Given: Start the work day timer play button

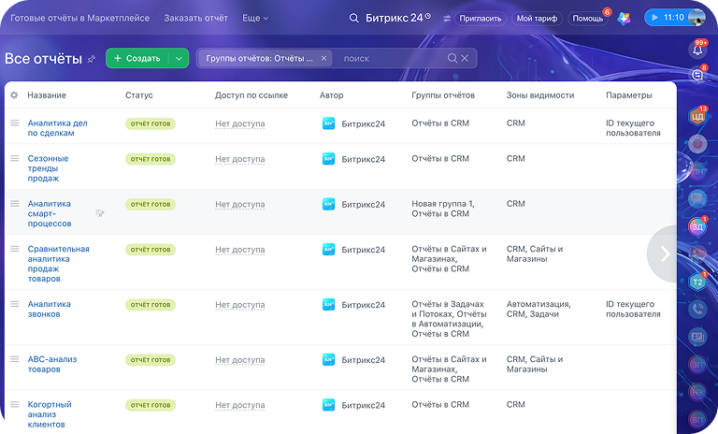Looking at the screenshot, I should click(x=654, y=18).
